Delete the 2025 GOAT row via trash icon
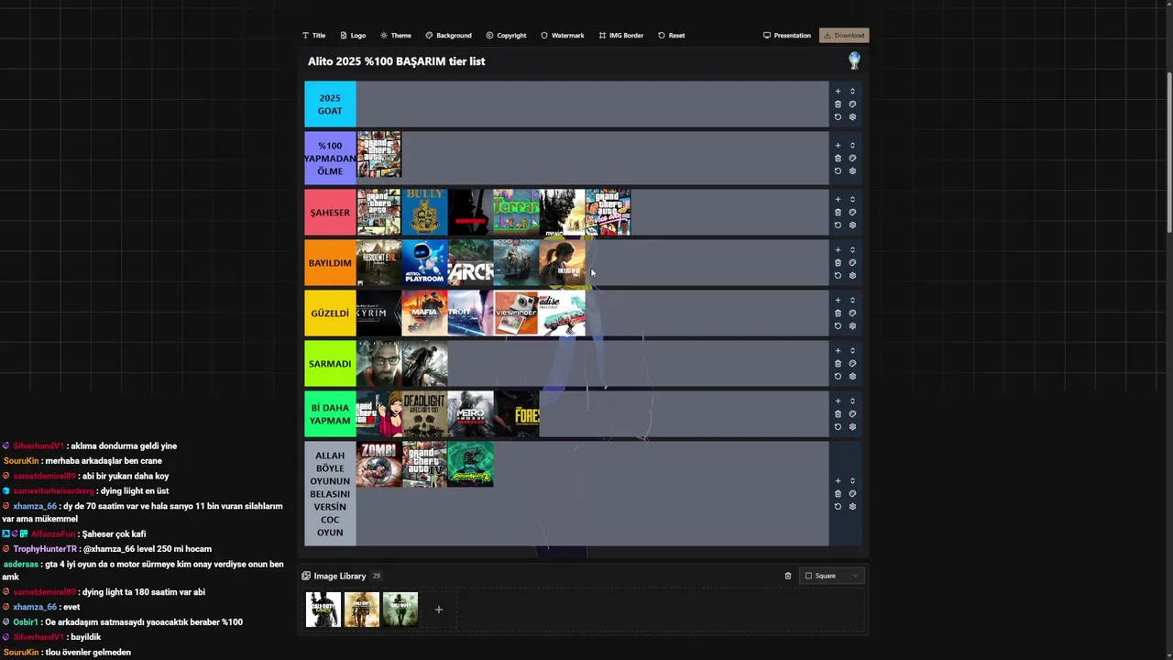Screen dimensions: 1173x660 click(838, 104)
